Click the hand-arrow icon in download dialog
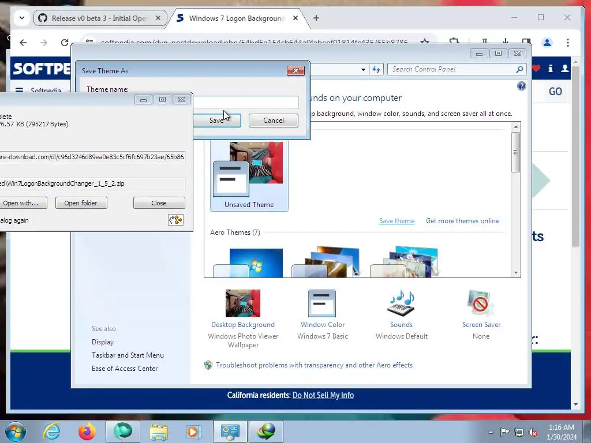The height and width of the screenshot is (443, 591). pos(175,220)
